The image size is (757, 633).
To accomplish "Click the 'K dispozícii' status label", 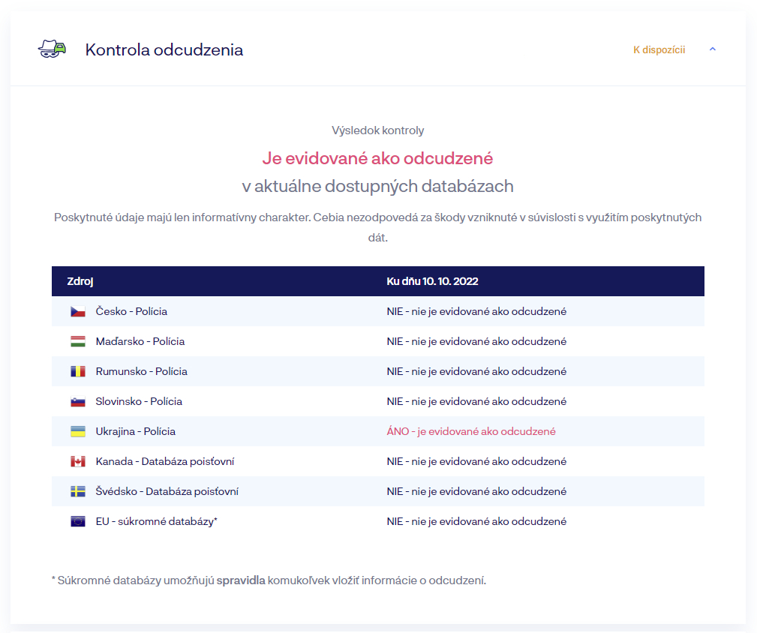I will pos(659,49).
